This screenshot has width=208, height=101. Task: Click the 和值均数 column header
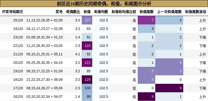point(101,12)
